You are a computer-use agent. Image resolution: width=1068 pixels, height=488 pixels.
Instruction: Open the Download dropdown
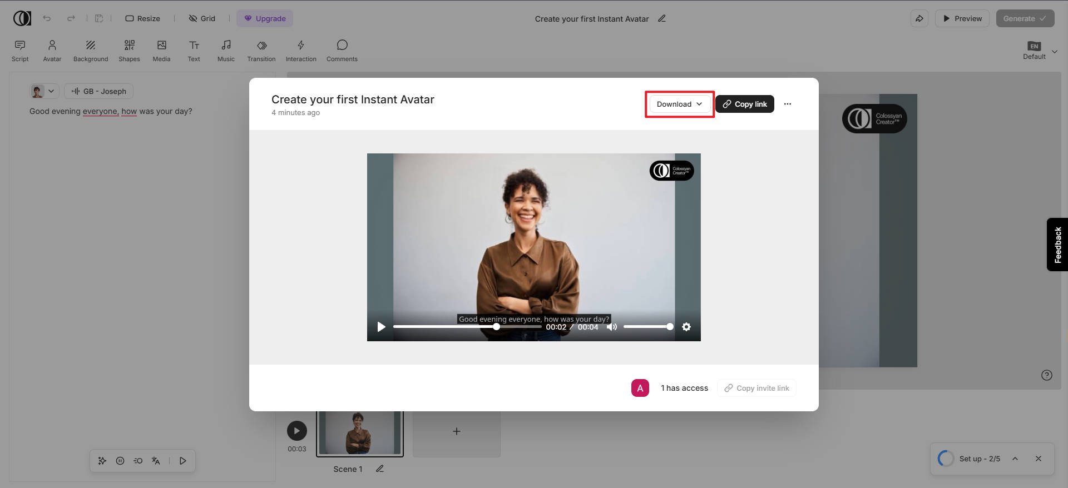679,104
